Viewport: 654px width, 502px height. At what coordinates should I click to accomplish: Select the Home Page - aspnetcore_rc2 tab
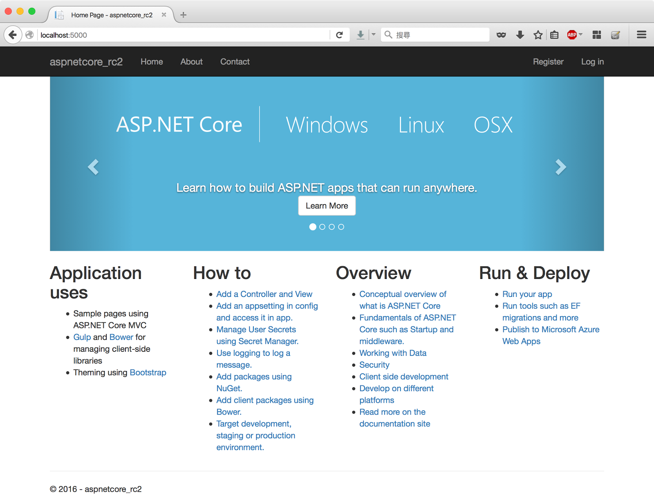pyautogui.click(x=111, y=15)
